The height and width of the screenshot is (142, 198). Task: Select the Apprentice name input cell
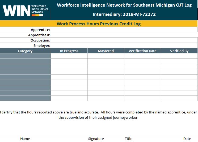pyautogui.click(x=124, y=30)
